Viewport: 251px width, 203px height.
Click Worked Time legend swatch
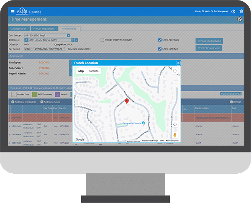point(14,94)
